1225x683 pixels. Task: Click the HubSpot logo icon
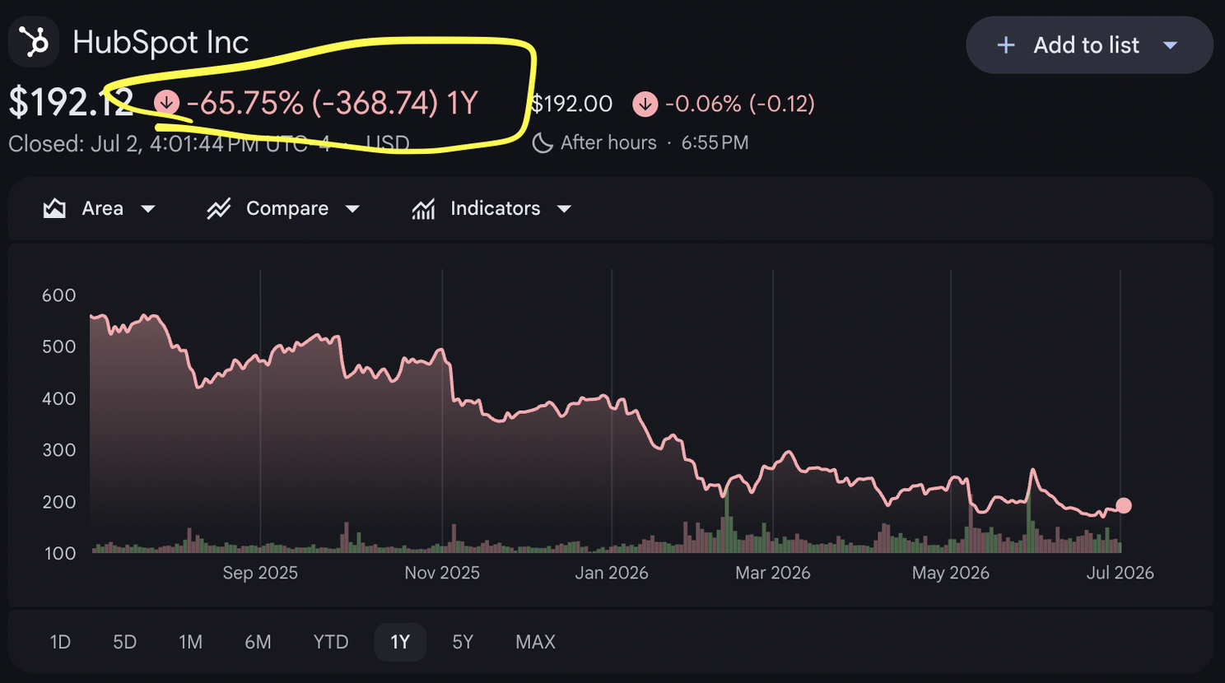(34, 42)
